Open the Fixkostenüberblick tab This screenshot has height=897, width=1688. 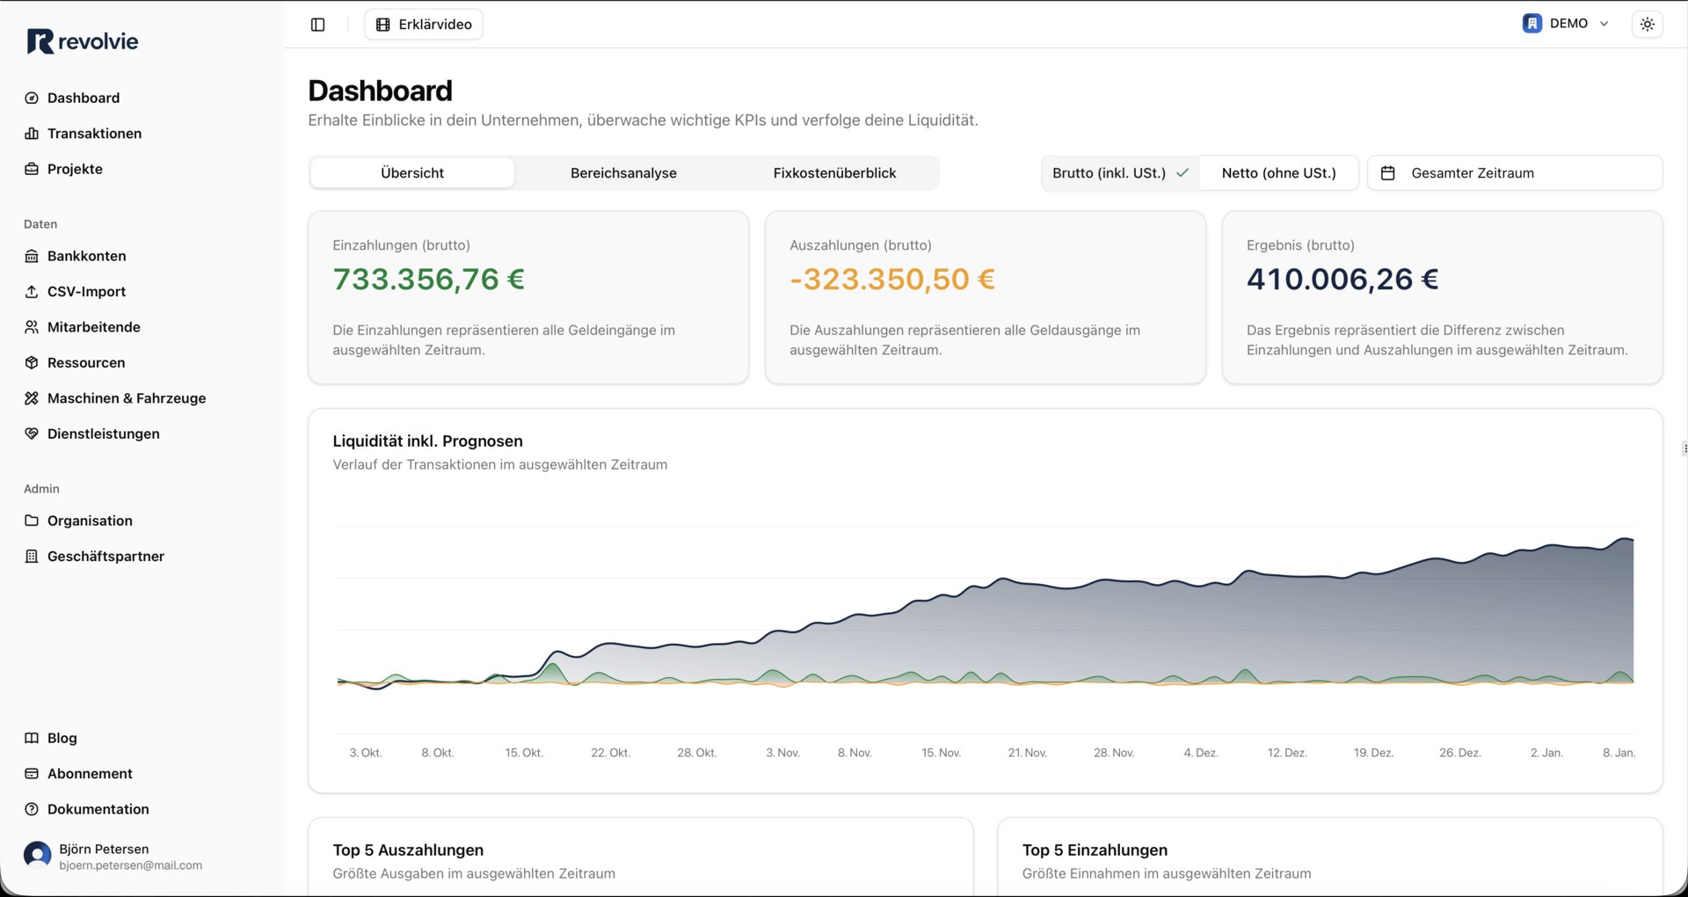tap(834, 173)
